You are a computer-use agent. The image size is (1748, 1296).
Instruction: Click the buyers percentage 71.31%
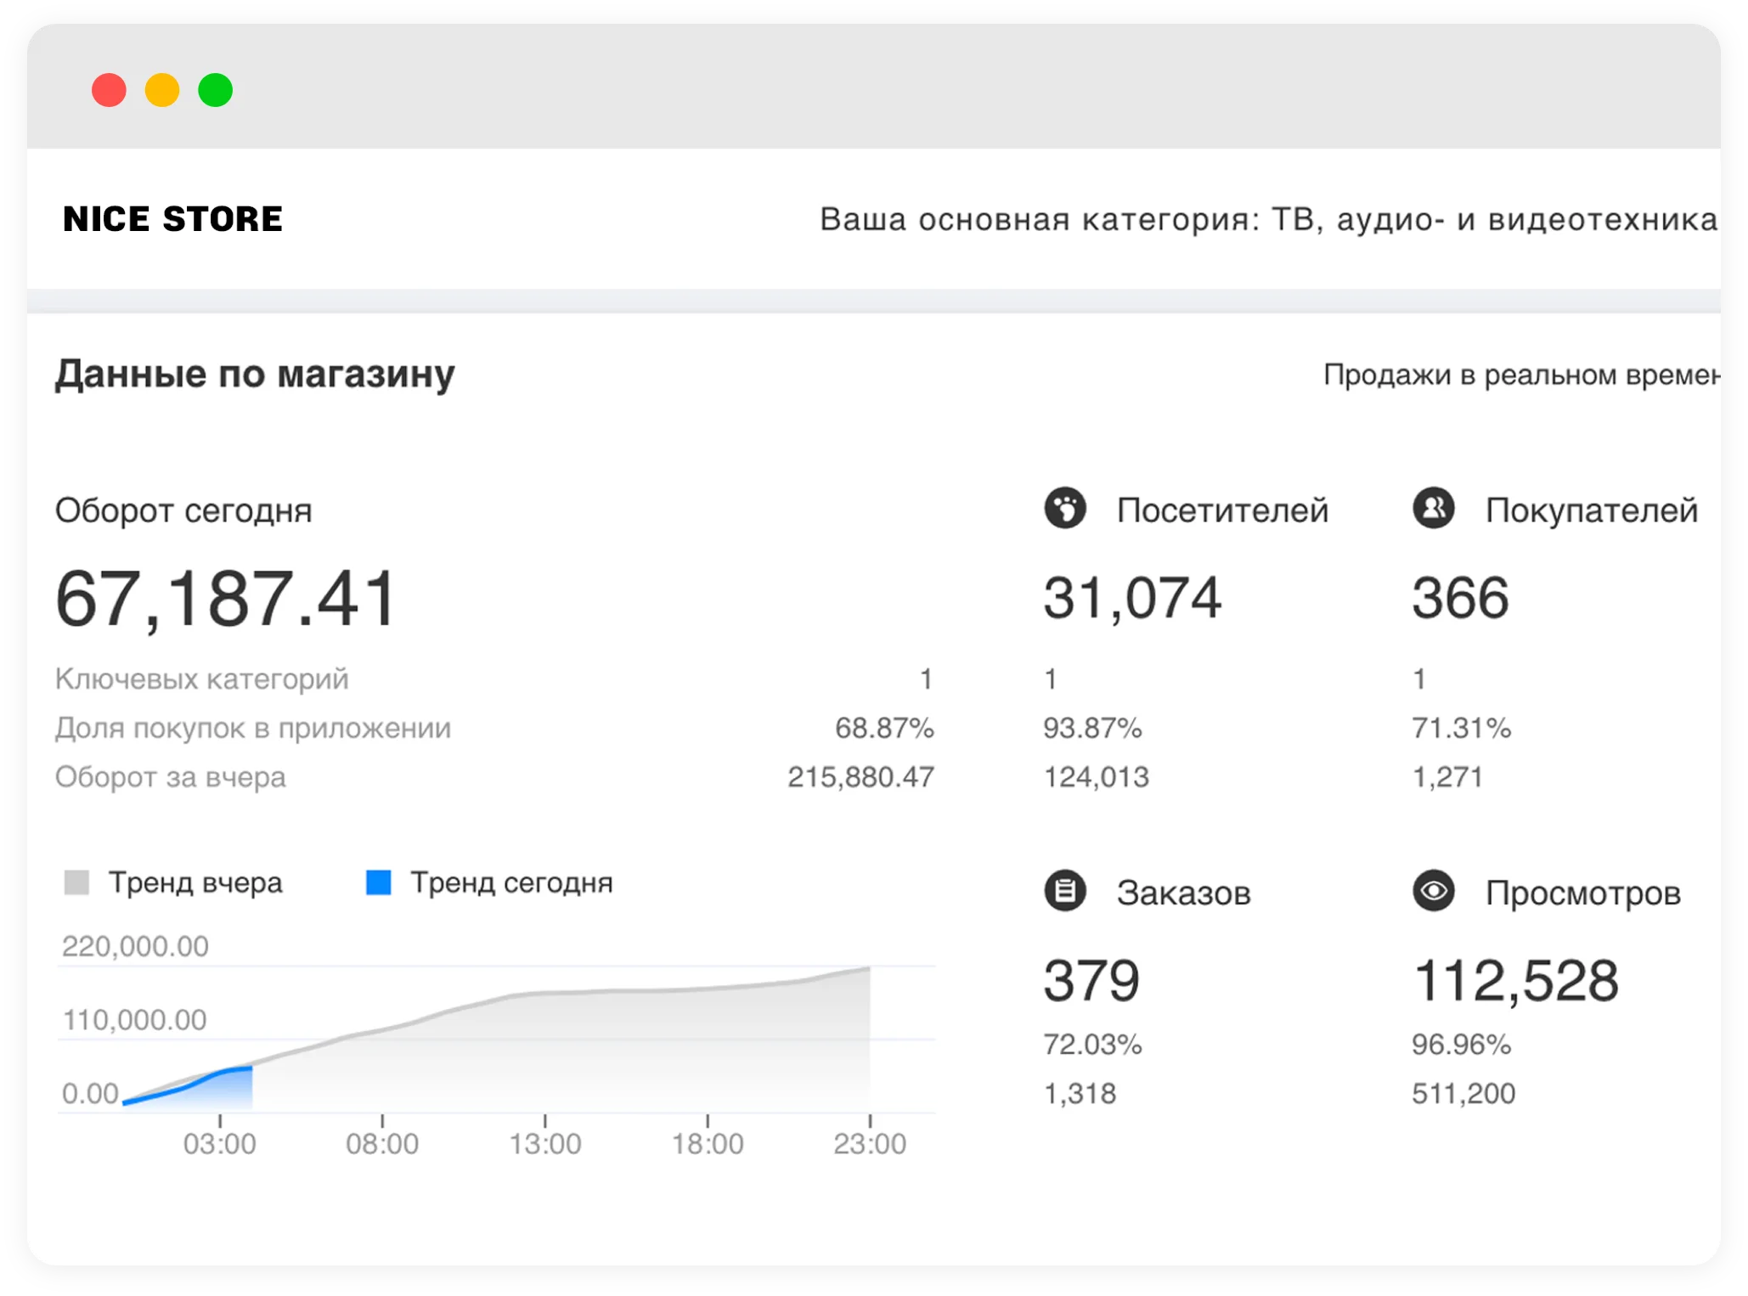(1461, 728)
